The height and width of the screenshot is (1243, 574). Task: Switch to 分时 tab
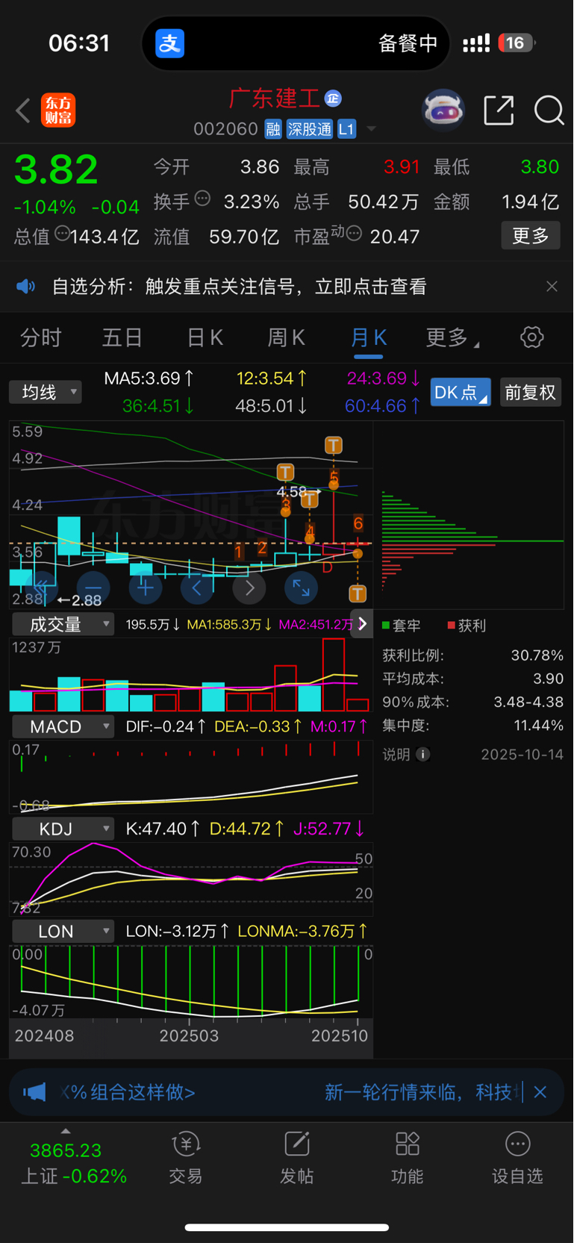click(x=41, y=337)
